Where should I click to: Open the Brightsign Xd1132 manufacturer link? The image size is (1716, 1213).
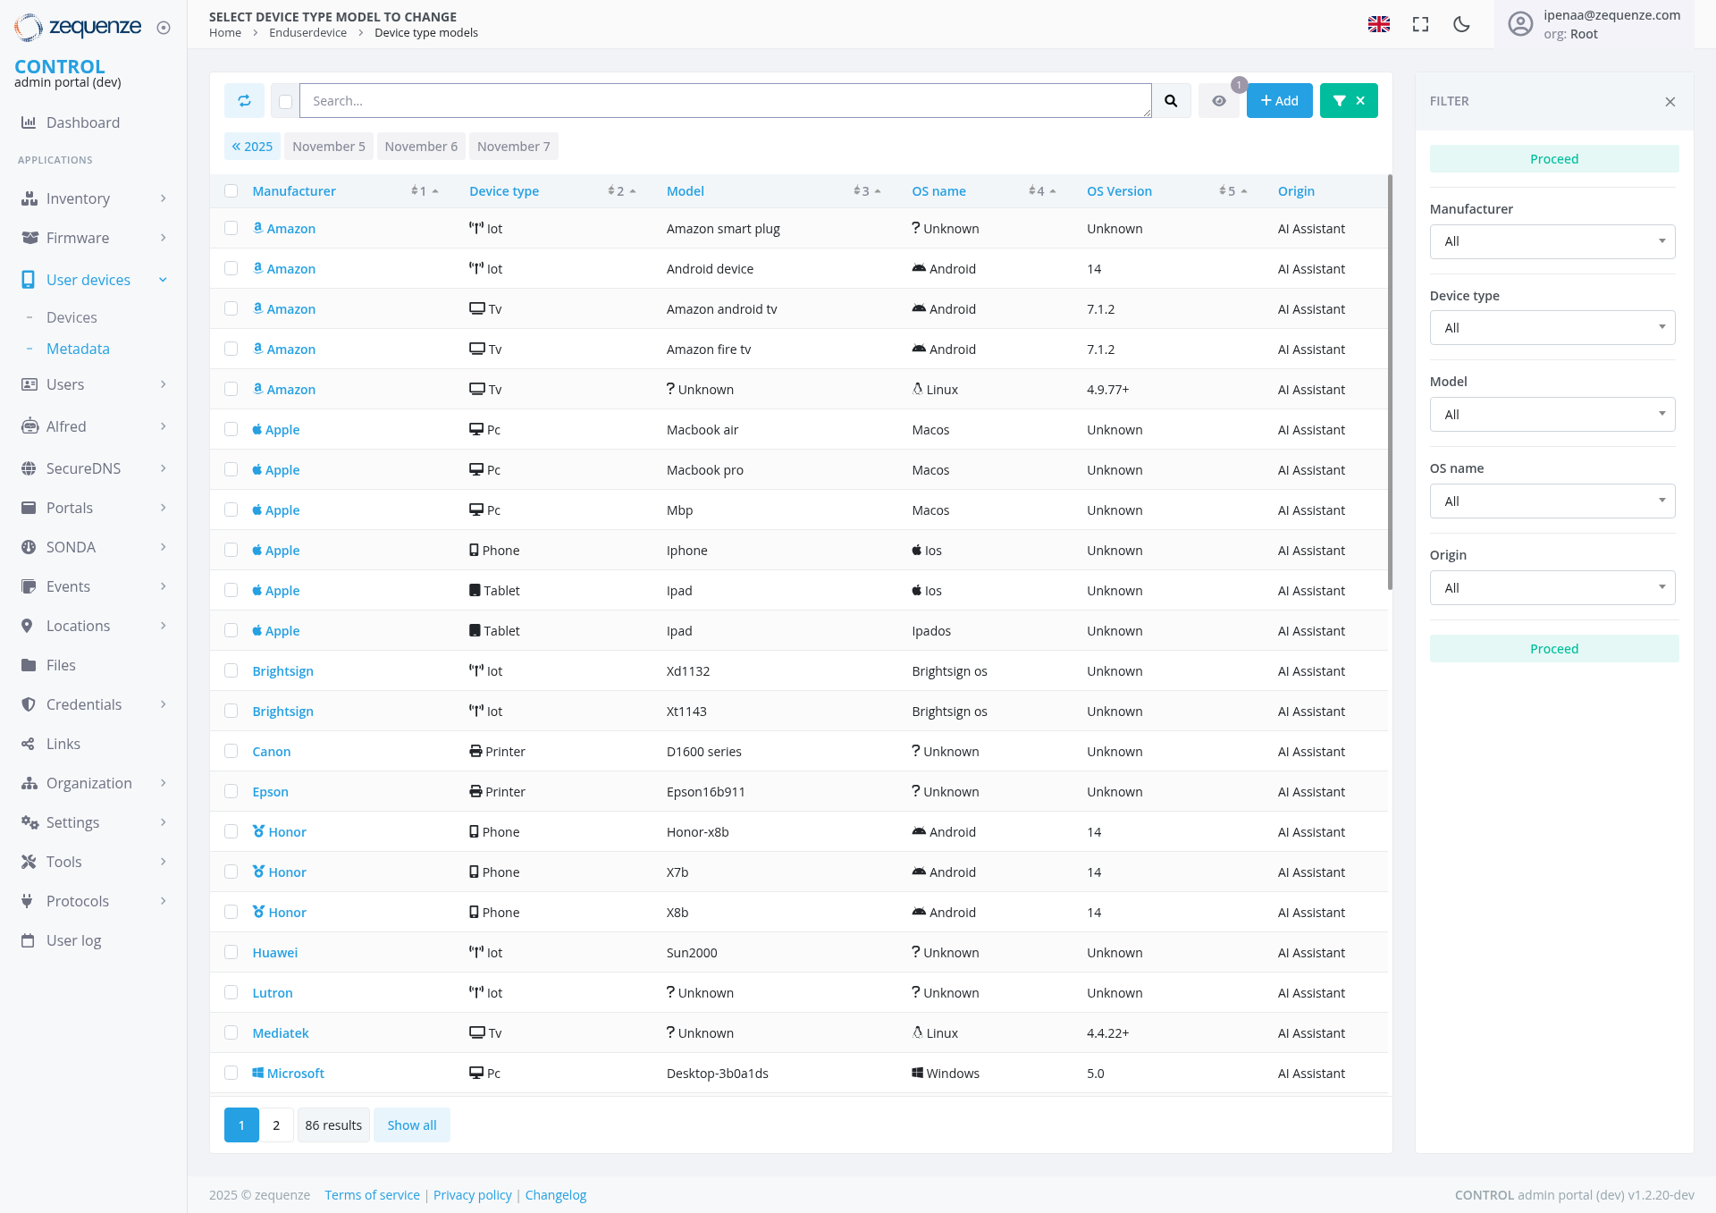[282, 671]
